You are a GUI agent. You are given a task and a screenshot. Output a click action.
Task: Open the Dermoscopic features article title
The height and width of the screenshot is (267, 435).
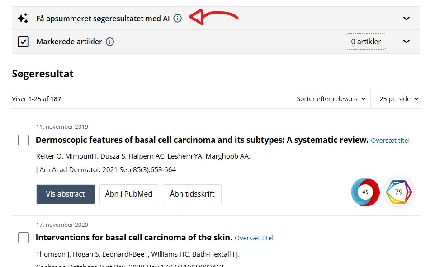(x=202, y=140)
